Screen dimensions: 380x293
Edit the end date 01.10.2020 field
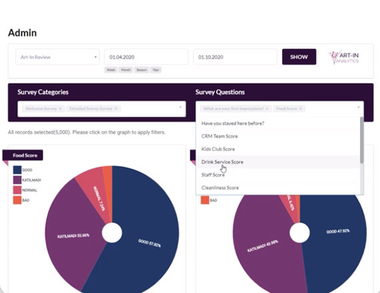[235, 57]
